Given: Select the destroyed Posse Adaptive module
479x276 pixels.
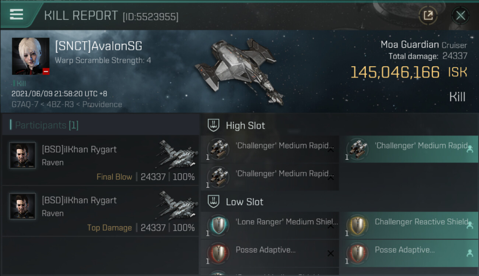Looking at the screenshot, I should point(270,253).
